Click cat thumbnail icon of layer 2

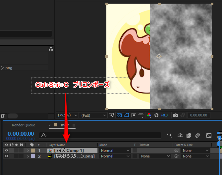(50, 156)
